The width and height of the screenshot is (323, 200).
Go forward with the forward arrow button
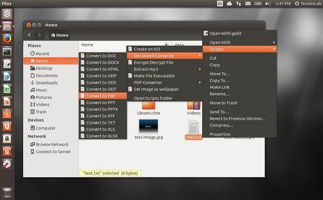tap(40, 35)
